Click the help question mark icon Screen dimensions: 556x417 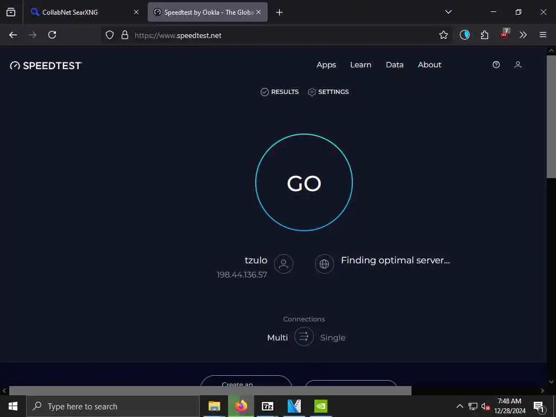click(496, 65)
